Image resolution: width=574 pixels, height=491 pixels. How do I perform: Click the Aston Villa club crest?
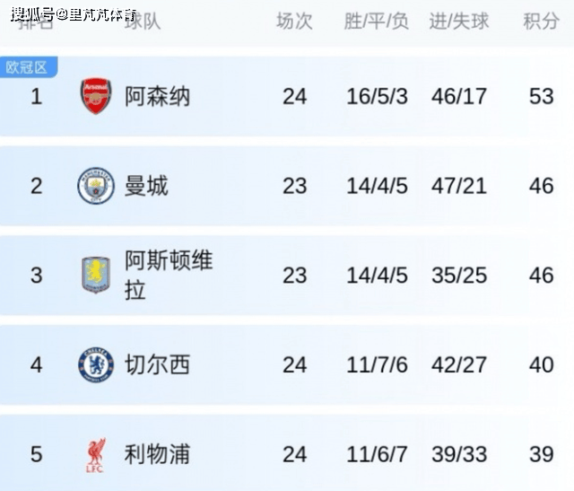click(x=96, y=275)
